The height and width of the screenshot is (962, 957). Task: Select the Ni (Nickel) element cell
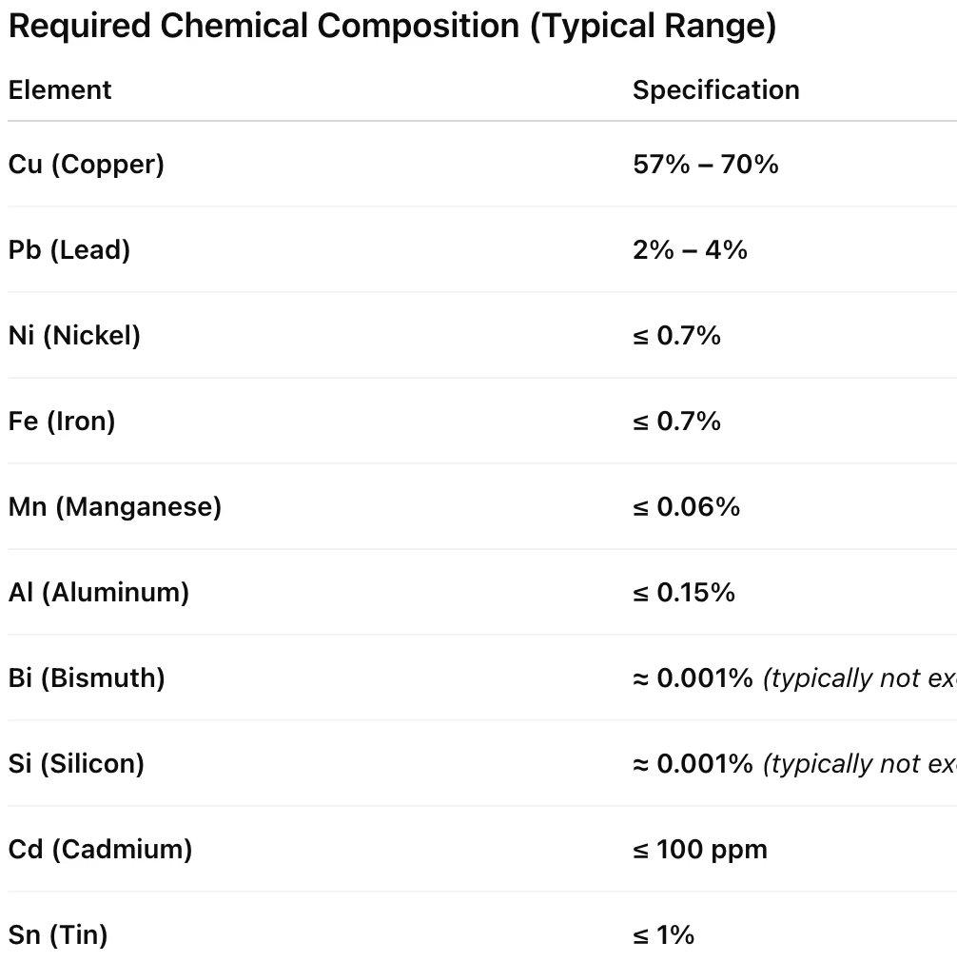tap(74, 336)
